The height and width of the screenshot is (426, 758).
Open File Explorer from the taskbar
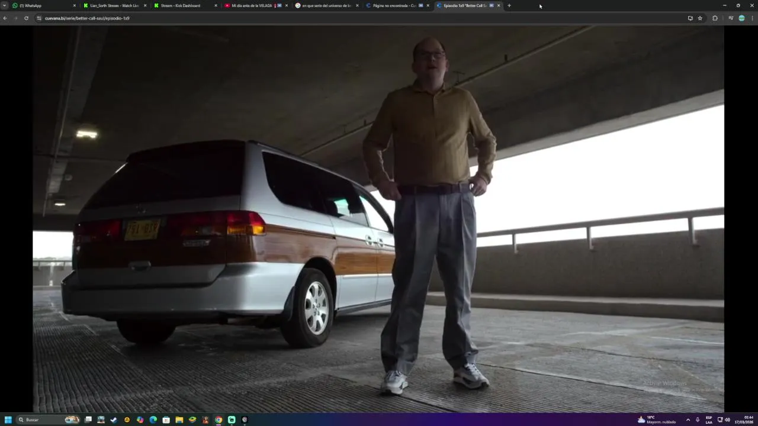[x=179, y=419]
